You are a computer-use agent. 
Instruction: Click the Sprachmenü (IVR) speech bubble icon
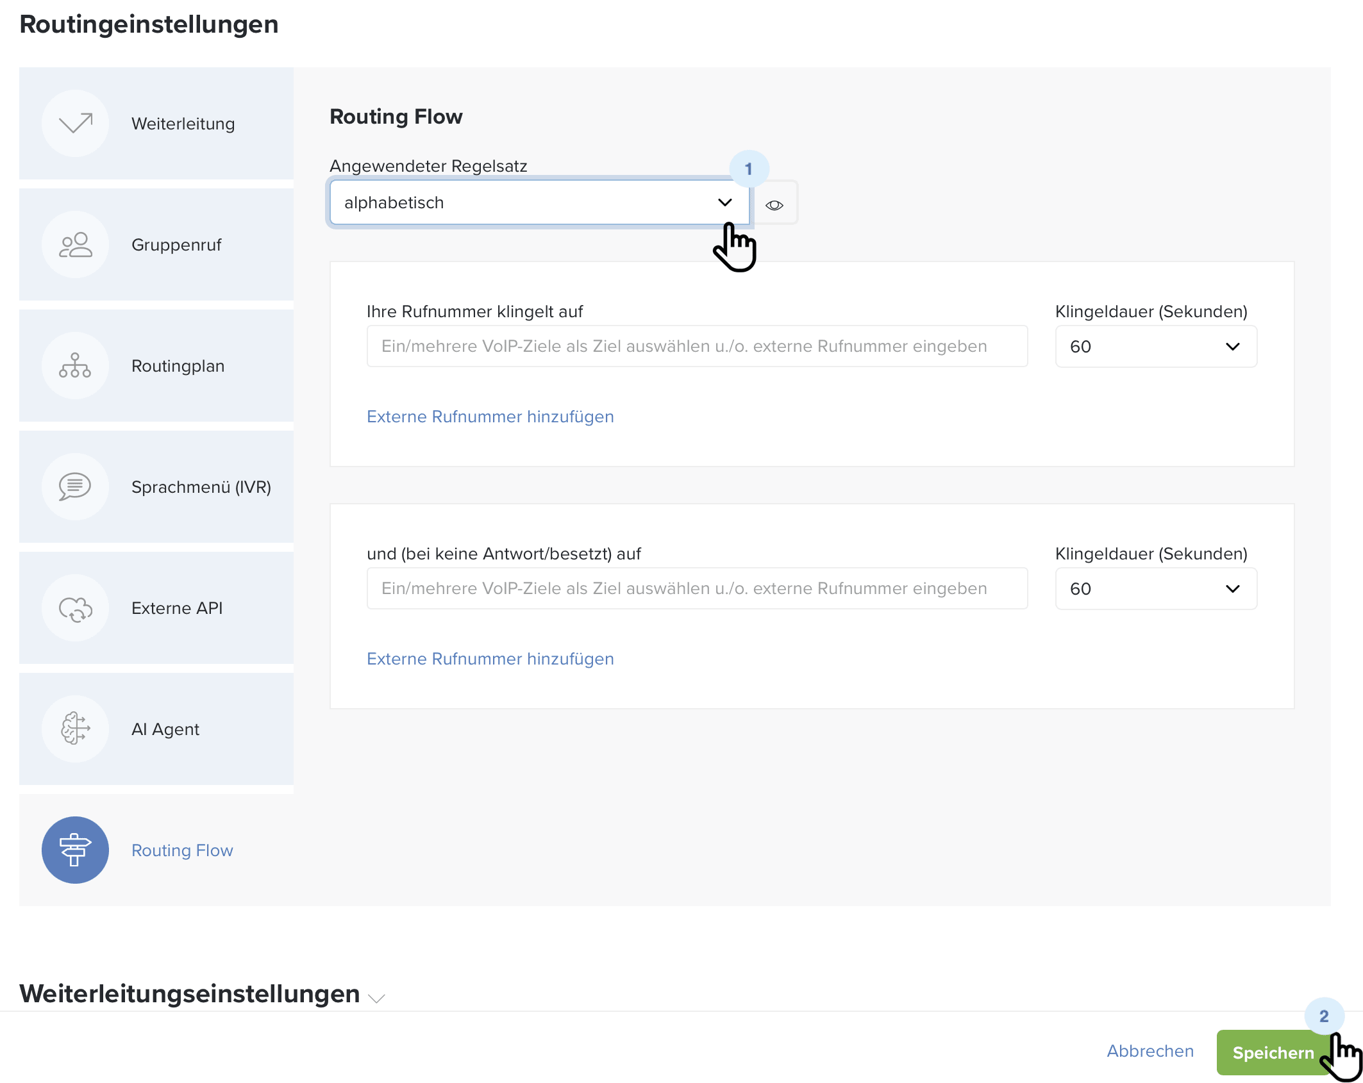75,486
